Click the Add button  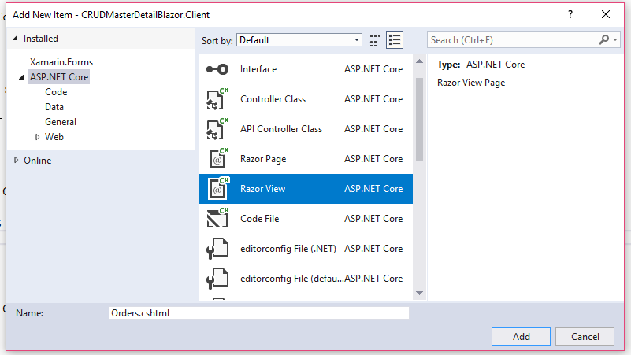point(521,337)
